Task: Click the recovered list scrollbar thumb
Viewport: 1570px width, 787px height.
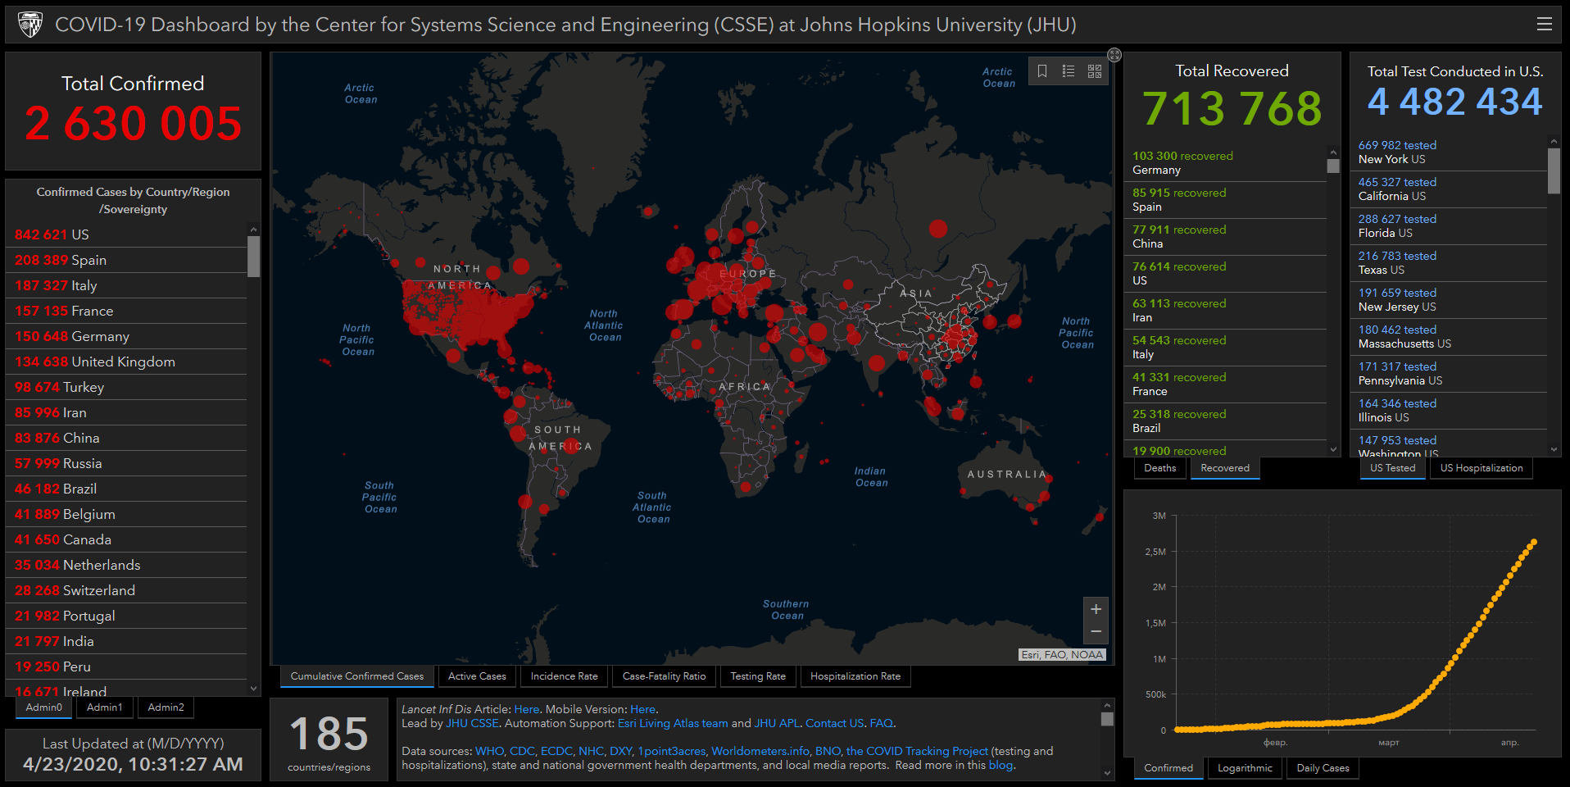Action: (x=1333, y=166)
